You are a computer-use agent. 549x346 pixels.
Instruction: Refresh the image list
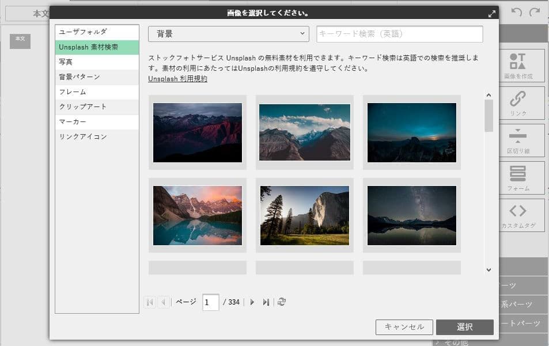281,302
